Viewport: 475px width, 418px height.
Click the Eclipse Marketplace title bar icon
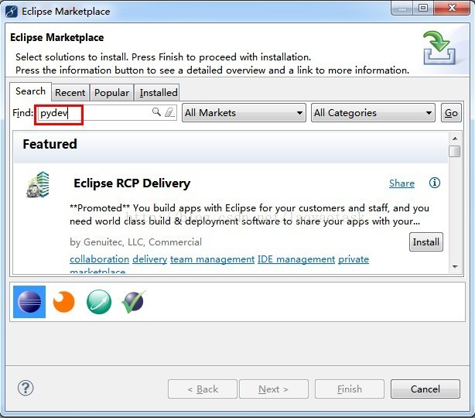coord(12,12)
